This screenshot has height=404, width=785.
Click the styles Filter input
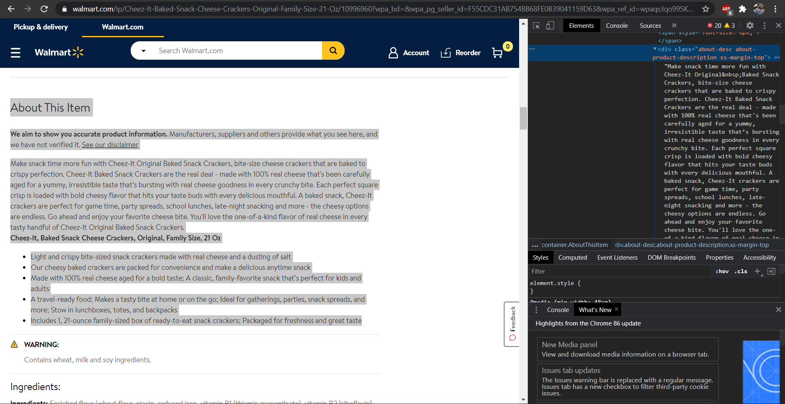tap(619, 272)
